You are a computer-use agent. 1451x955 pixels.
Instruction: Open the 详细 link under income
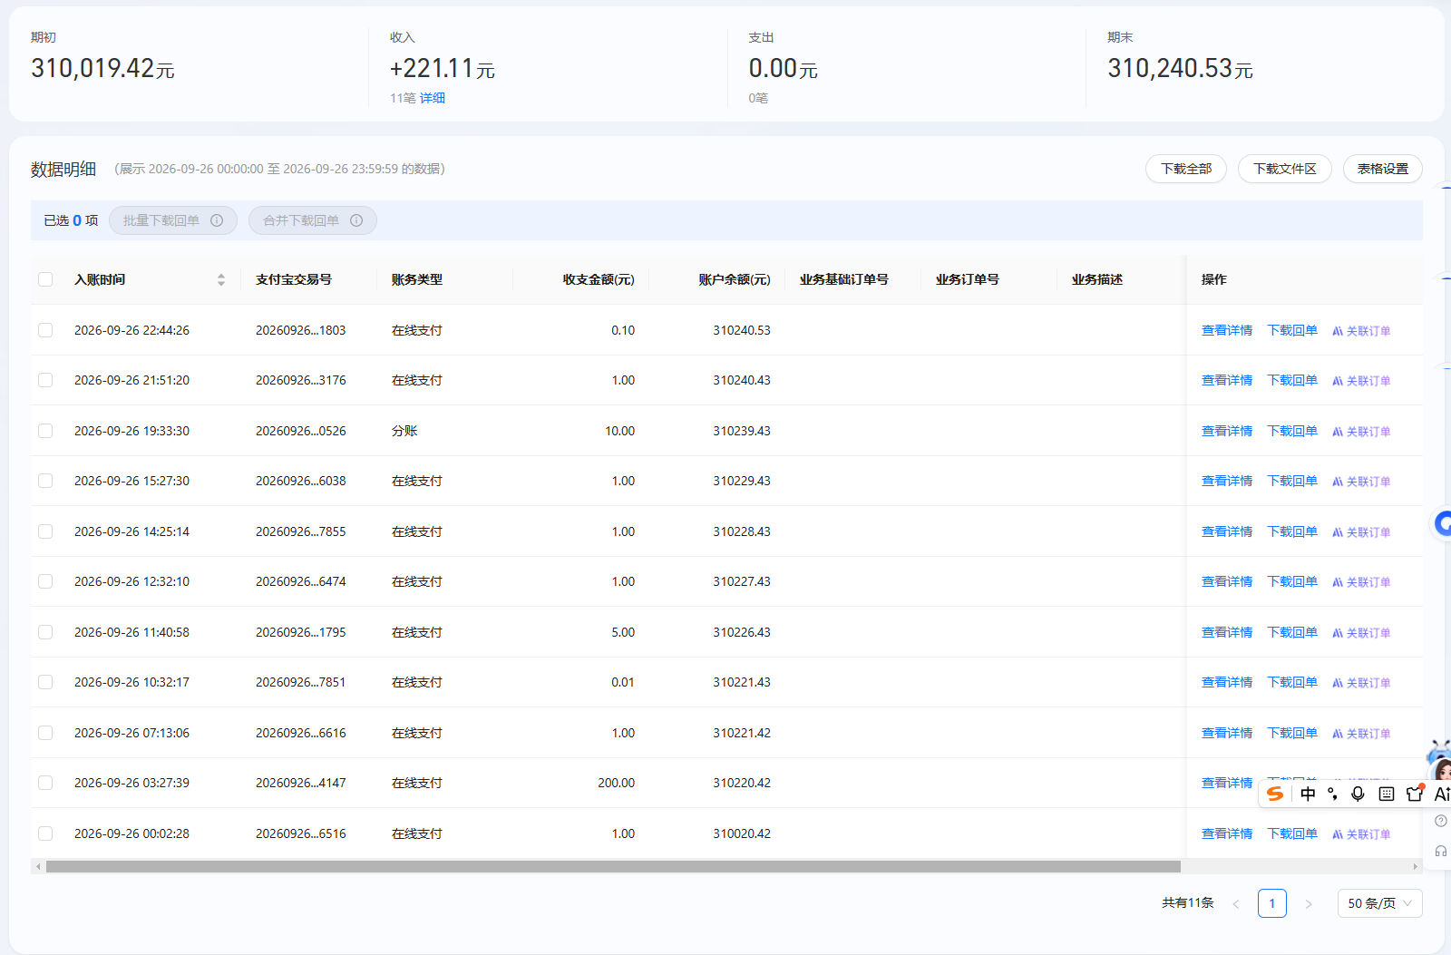coord(433,98)
